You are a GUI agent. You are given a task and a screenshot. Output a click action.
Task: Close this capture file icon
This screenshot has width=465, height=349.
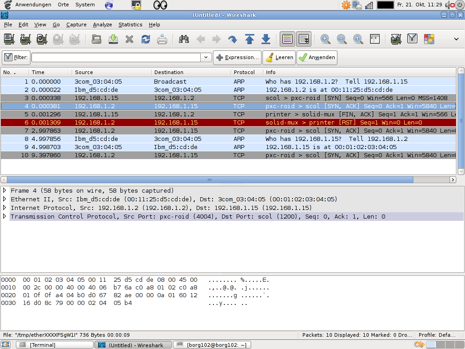point(129,39)
